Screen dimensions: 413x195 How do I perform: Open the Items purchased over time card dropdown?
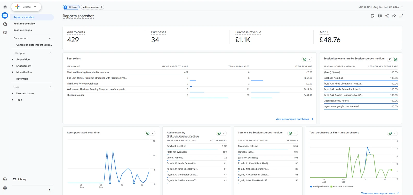[x=150, y=133]
